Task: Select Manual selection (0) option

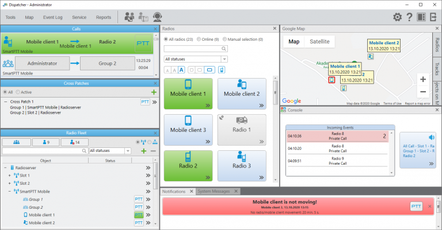Action: coord(243,40)
